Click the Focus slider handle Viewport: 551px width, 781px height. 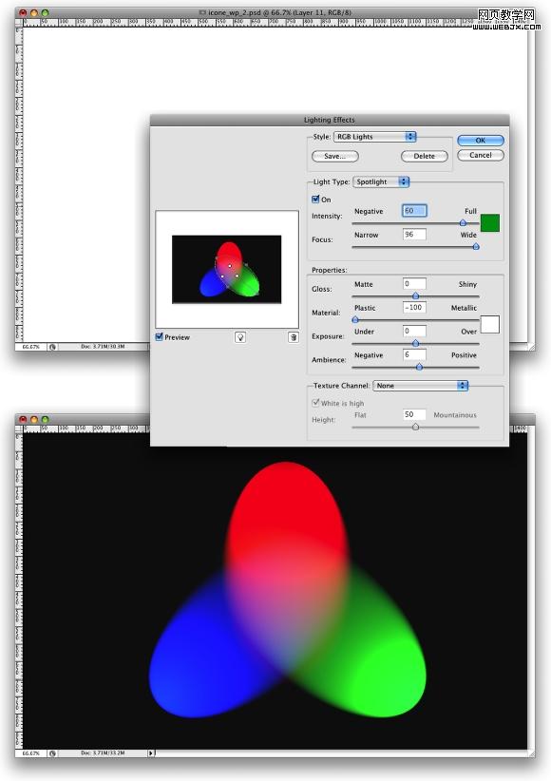pos(476,246)
